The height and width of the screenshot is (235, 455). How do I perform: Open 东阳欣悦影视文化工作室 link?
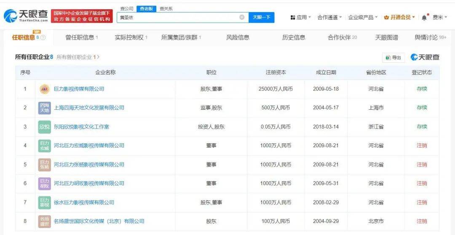(82, 127)
